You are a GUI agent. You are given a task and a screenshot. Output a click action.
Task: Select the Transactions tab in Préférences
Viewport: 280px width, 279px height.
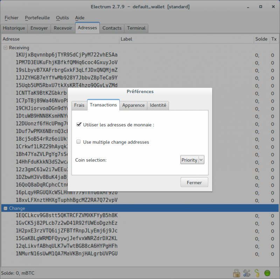click(103, 105)
